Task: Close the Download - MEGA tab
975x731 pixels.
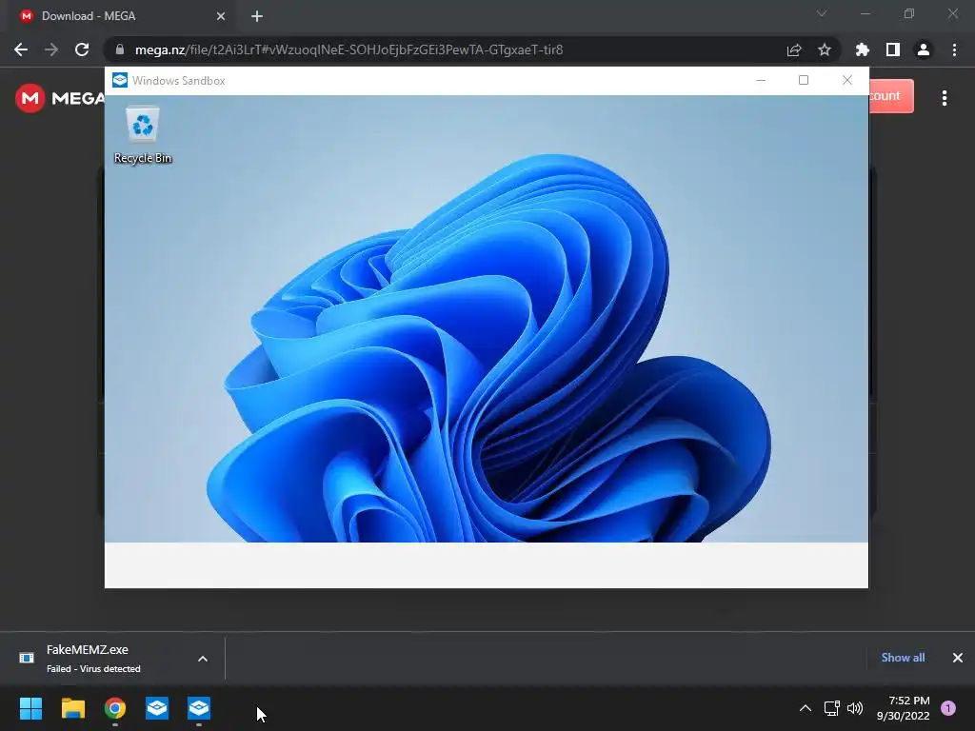Action: pyautogui.click(x=221, y=16)
